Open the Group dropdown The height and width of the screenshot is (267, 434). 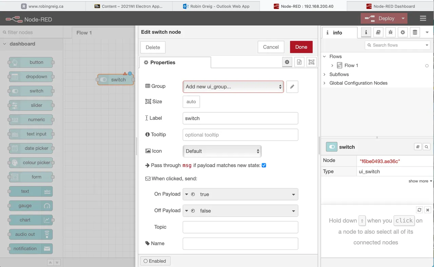pyautogui.click(x=233, y=87)
